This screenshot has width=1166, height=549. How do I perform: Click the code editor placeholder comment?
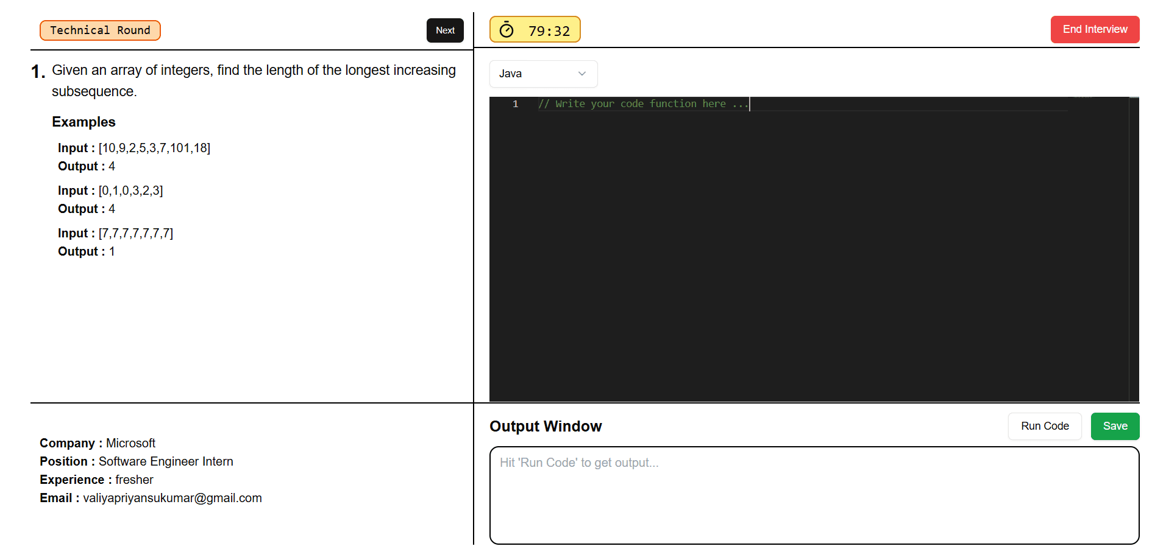642,103
